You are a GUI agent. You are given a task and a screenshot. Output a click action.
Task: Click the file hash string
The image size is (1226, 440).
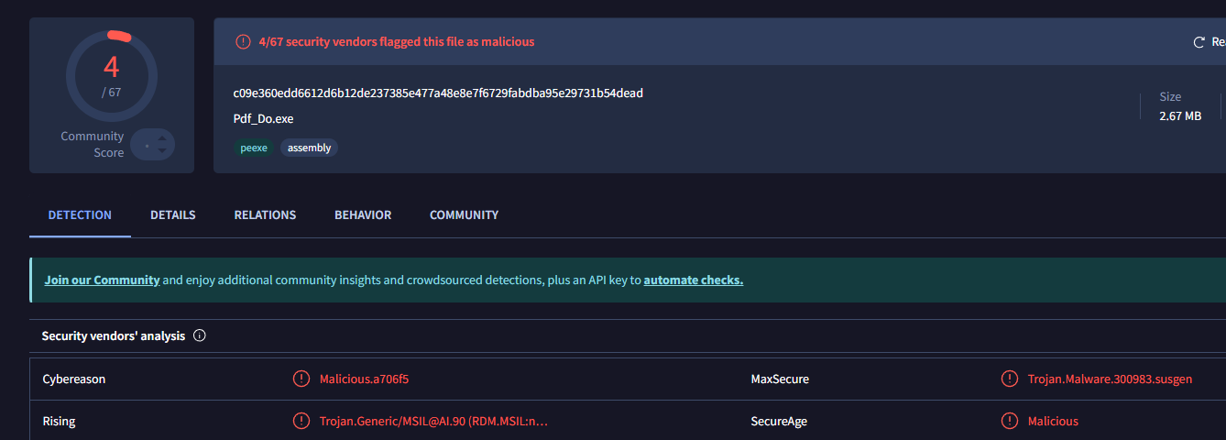tap(438, 93)
